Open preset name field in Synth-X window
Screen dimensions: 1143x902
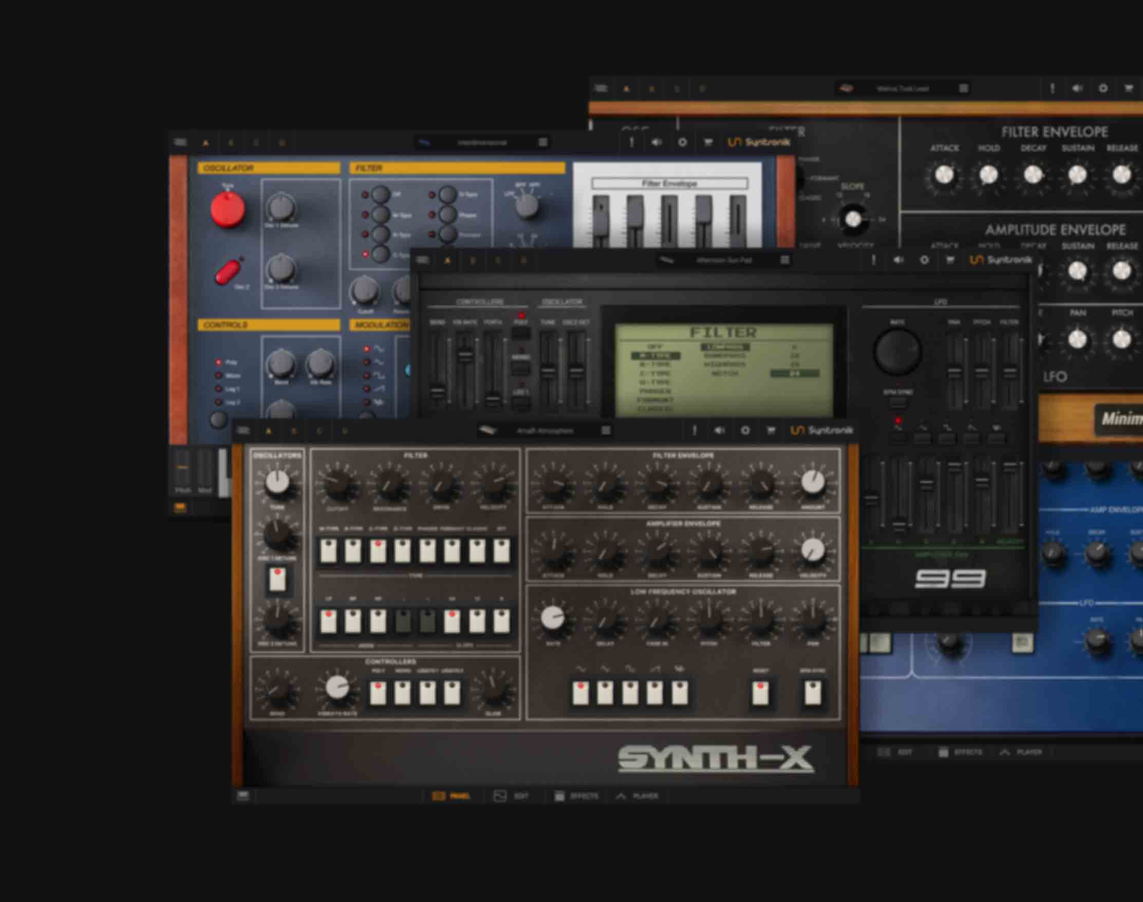pyautogui.click(x=545, y=430)
